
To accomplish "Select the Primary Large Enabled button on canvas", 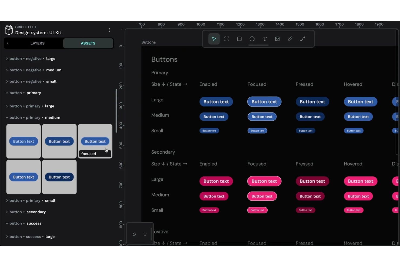I will pos(216,102).
